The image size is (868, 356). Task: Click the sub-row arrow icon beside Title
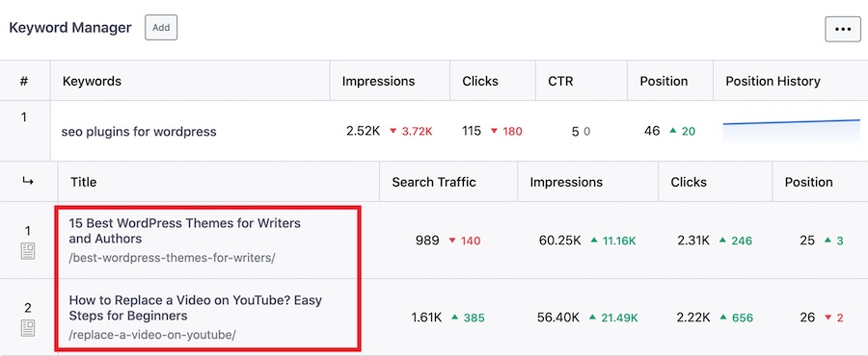28,181
